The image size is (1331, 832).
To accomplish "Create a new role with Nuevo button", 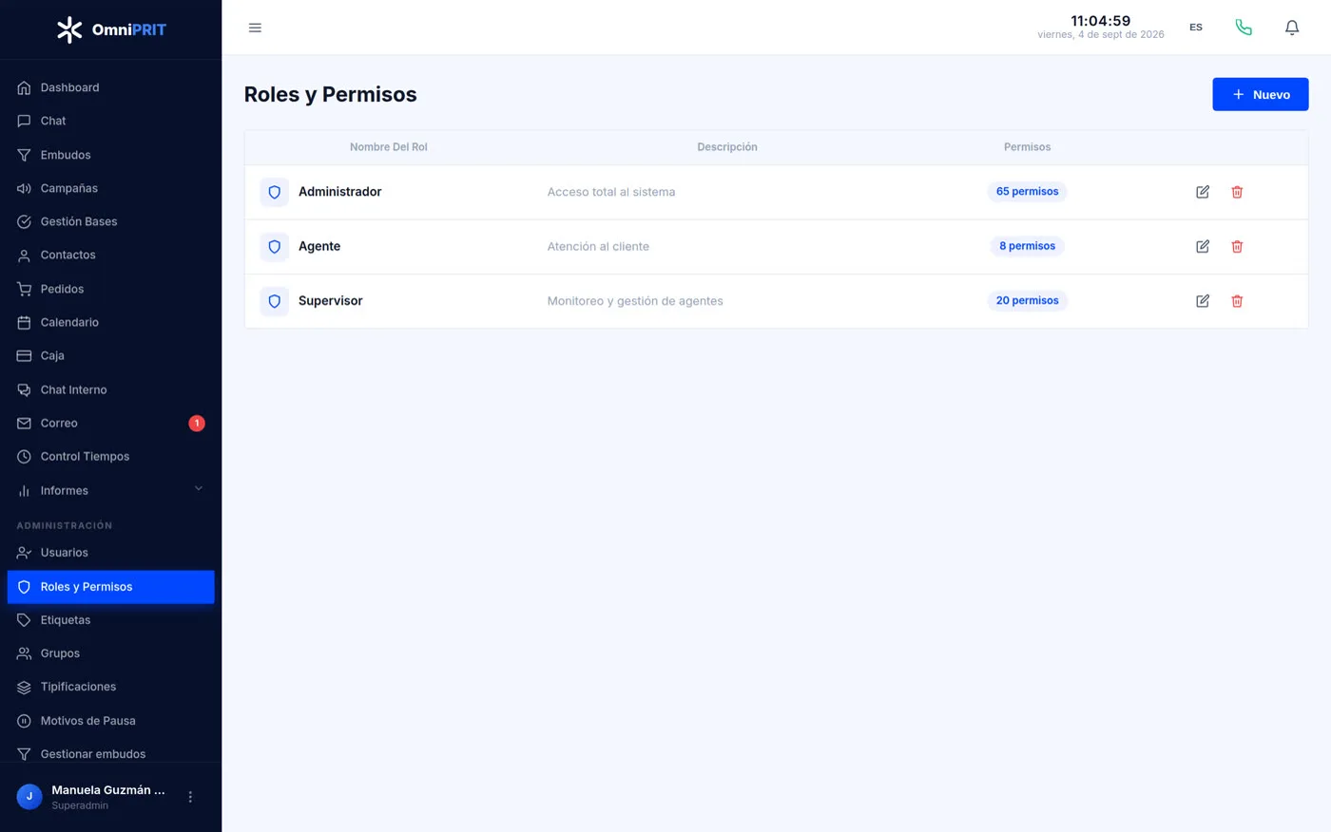I will pyautogui.click(x=1260, y=94).
